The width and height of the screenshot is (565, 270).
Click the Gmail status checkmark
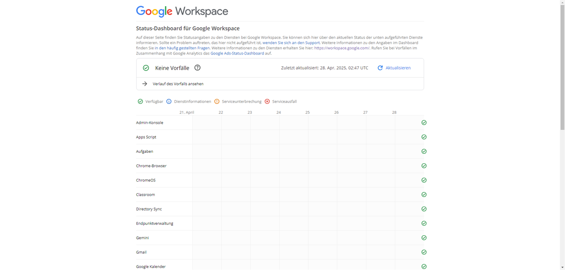coord(424,252)
